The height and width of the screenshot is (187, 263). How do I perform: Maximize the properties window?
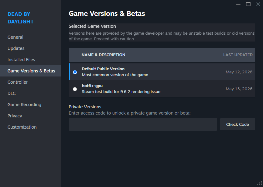(x=248, y=4)
